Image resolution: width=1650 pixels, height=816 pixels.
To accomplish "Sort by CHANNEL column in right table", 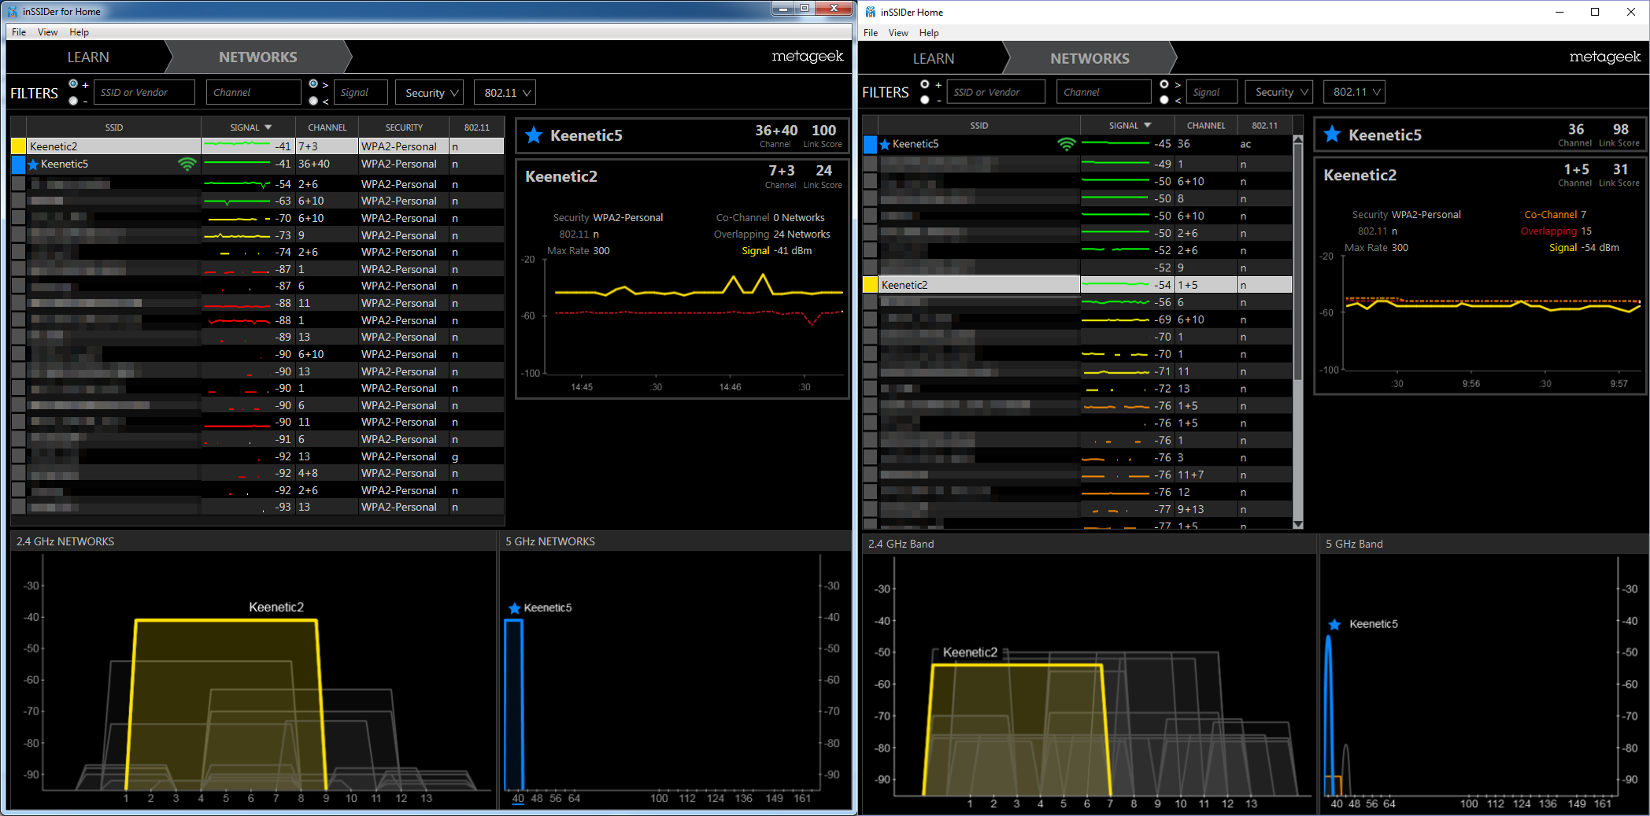I will click(x=1206, y=125).
